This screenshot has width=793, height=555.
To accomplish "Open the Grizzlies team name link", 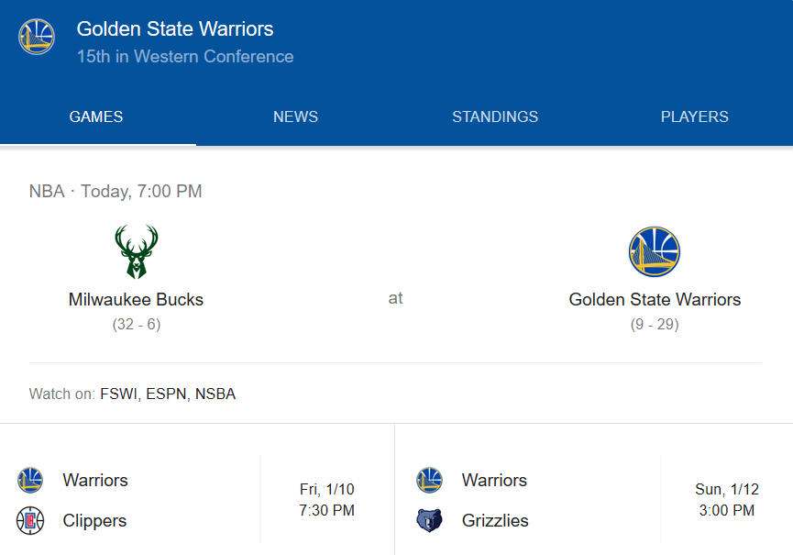I will pyautogui.click(x=495, y=521).
